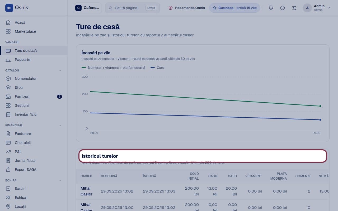The width and height of the screenshot is (338, 211).
Task: Click the Osiris logo icon
Action: (9, 8)
